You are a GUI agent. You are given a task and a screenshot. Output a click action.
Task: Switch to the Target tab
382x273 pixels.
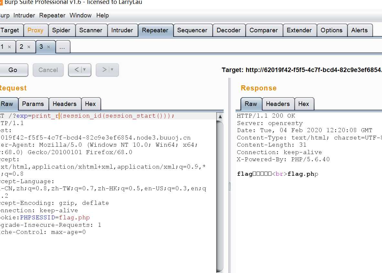coord(11,30)
